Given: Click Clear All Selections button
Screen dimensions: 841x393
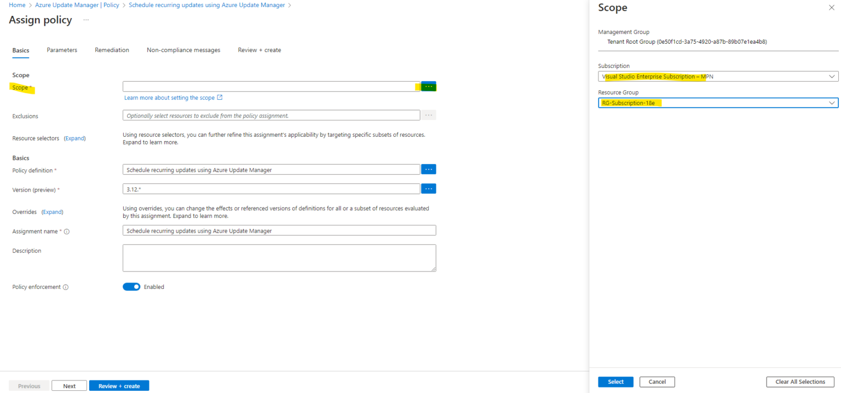Looking at the screenshot, I should 800,382.
